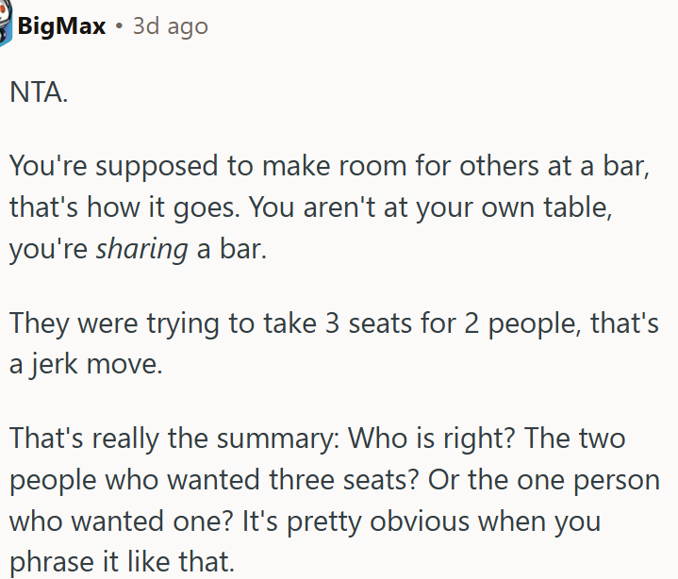Open the BigMax username profile link
The image size is (678, 579).
(61, 26)
